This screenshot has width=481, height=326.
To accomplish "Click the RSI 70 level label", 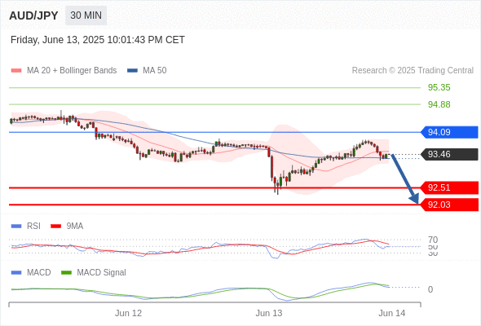I will [433, 240].
